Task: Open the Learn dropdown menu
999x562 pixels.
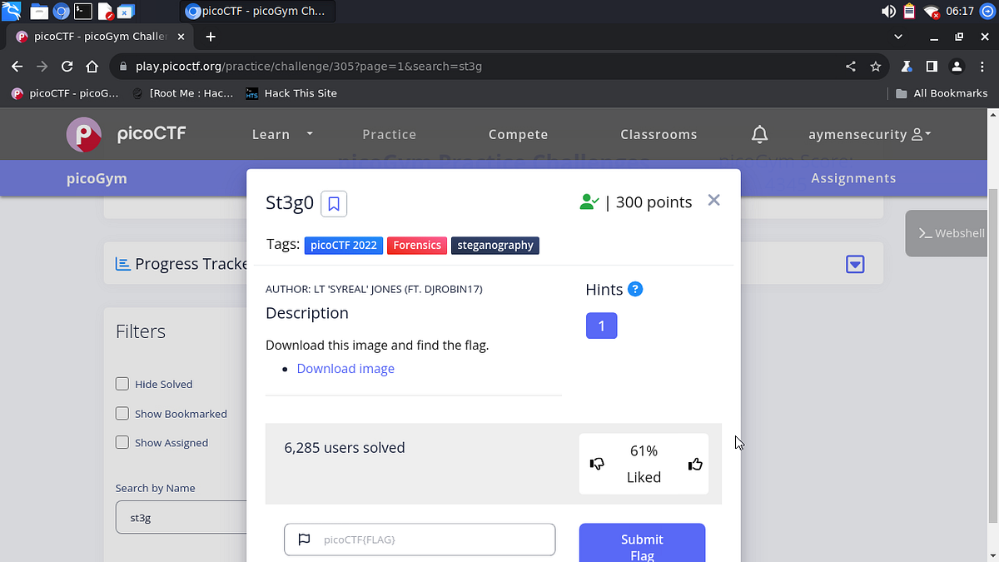Action: [281, 134]
